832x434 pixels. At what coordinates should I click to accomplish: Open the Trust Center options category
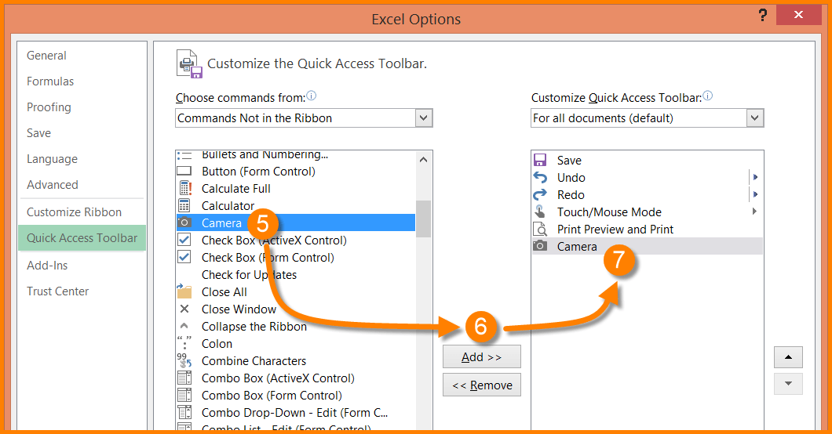pos(58,291)
